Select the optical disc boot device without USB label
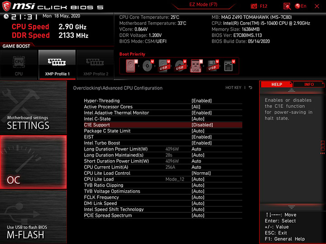This screenshot has width=326, height=244. (x=148, y=66)
